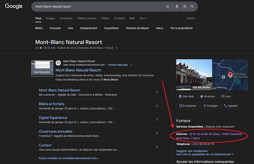Screen dimensions: 254x164
Task: Click the Itinéraire button
Action: tap(207, 96)
